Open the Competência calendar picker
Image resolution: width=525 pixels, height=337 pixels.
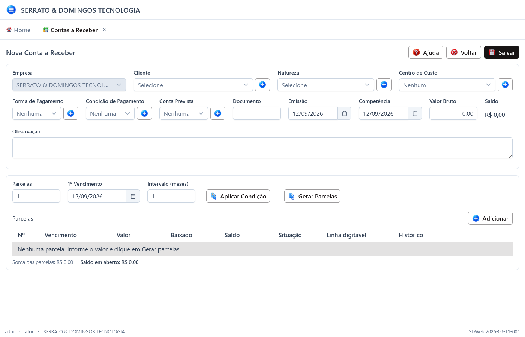[x=415, y=113]
